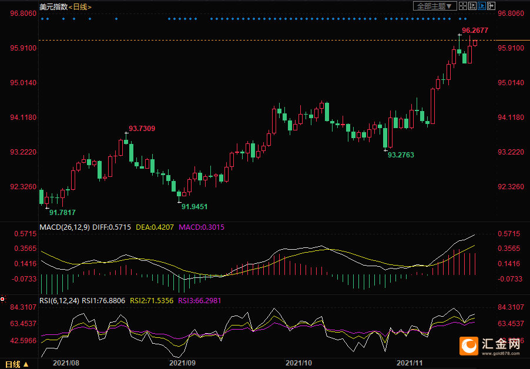Viewport: 530px width, 369px height.
Task: Click the yellow DEA:0.4207 value label
Action: pyautogui.click(x=155, y=227)
